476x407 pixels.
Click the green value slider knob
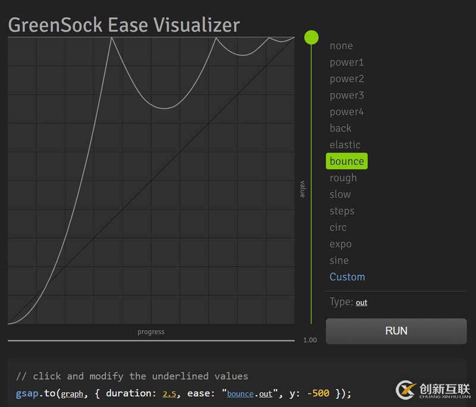point(311,37)
